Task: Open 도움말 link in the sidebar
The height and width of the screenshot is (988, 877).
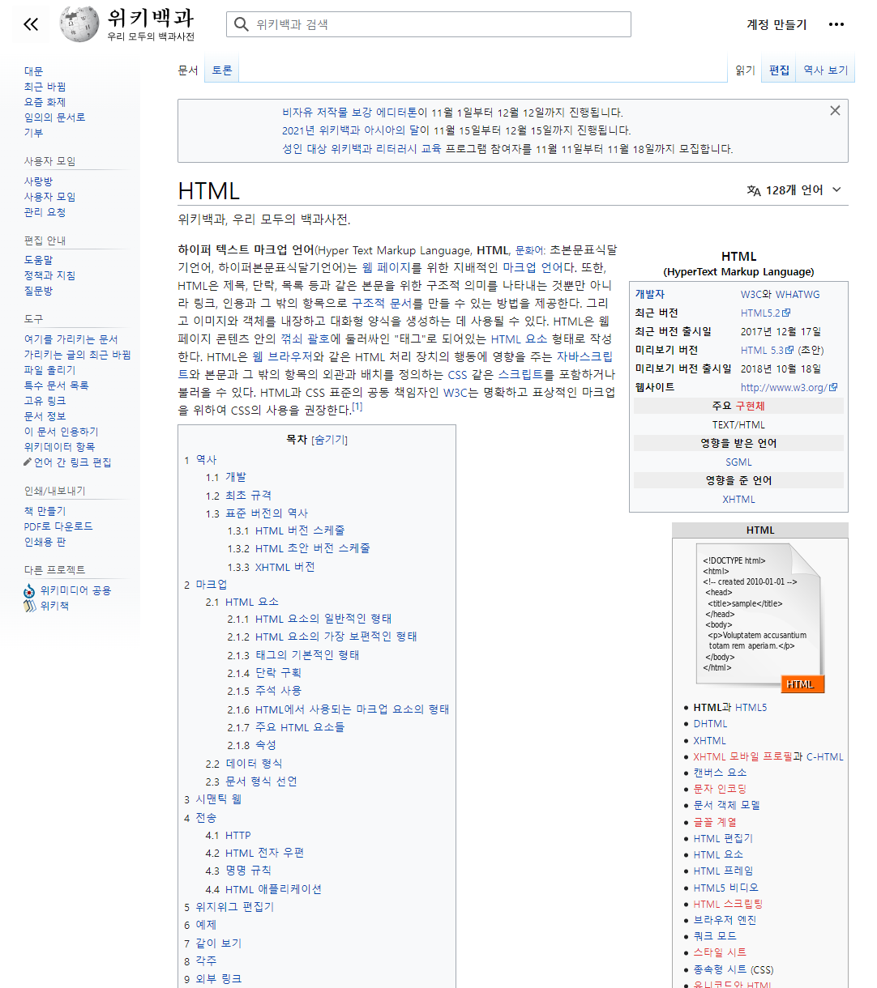Action: (x=38, y=260)
